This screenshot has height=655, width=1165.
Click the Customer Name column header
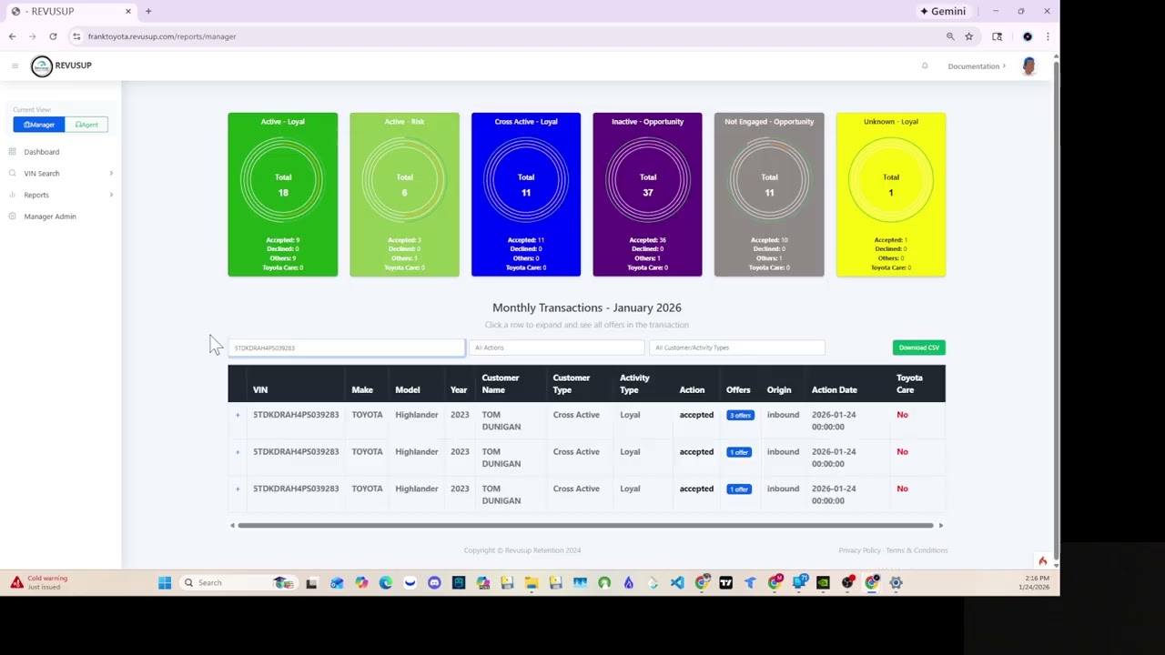click(501, 384)
